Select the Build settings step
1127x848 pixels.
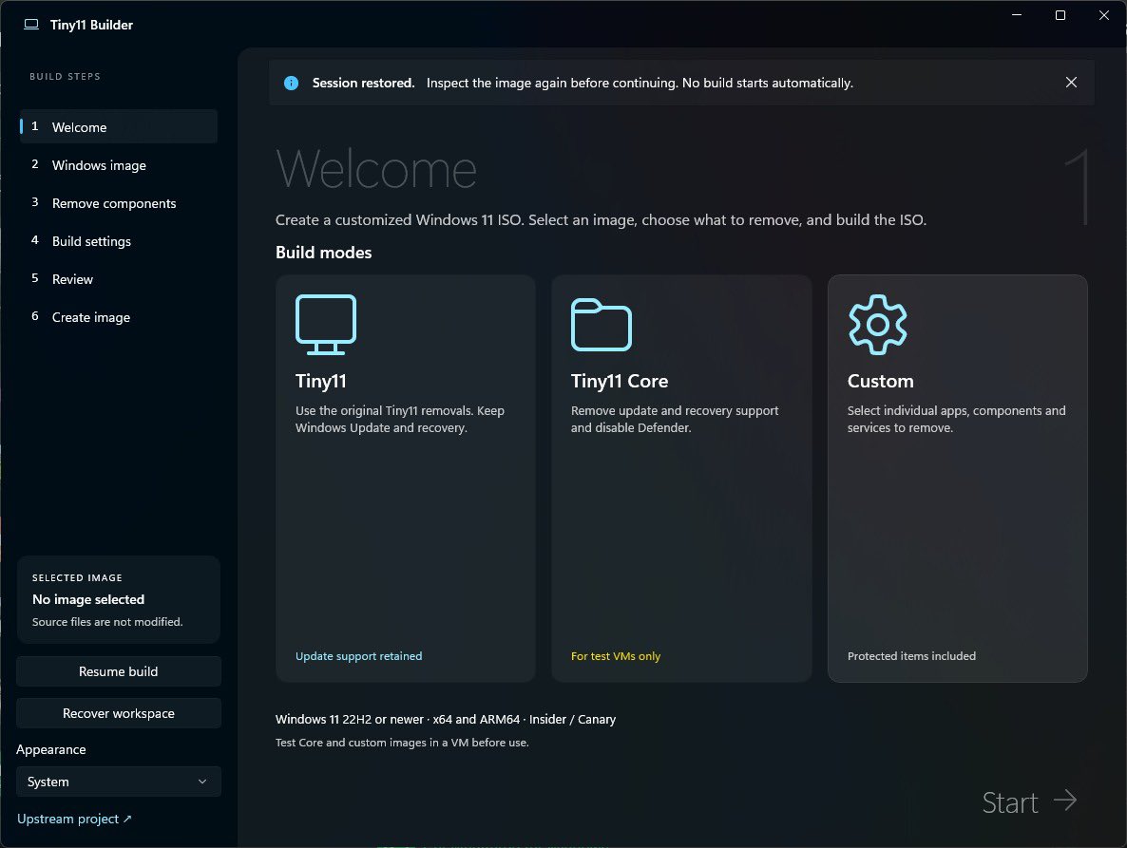click(x=119, y=241)
